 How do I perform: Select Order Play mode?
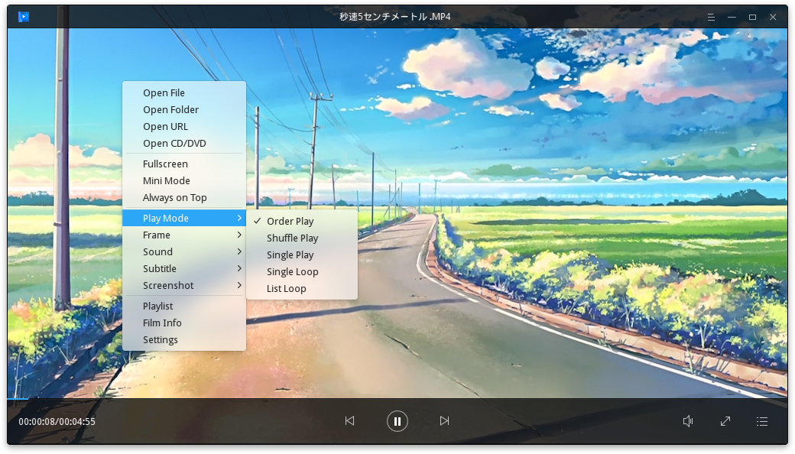pyautogui.click(x=302, y=221)
